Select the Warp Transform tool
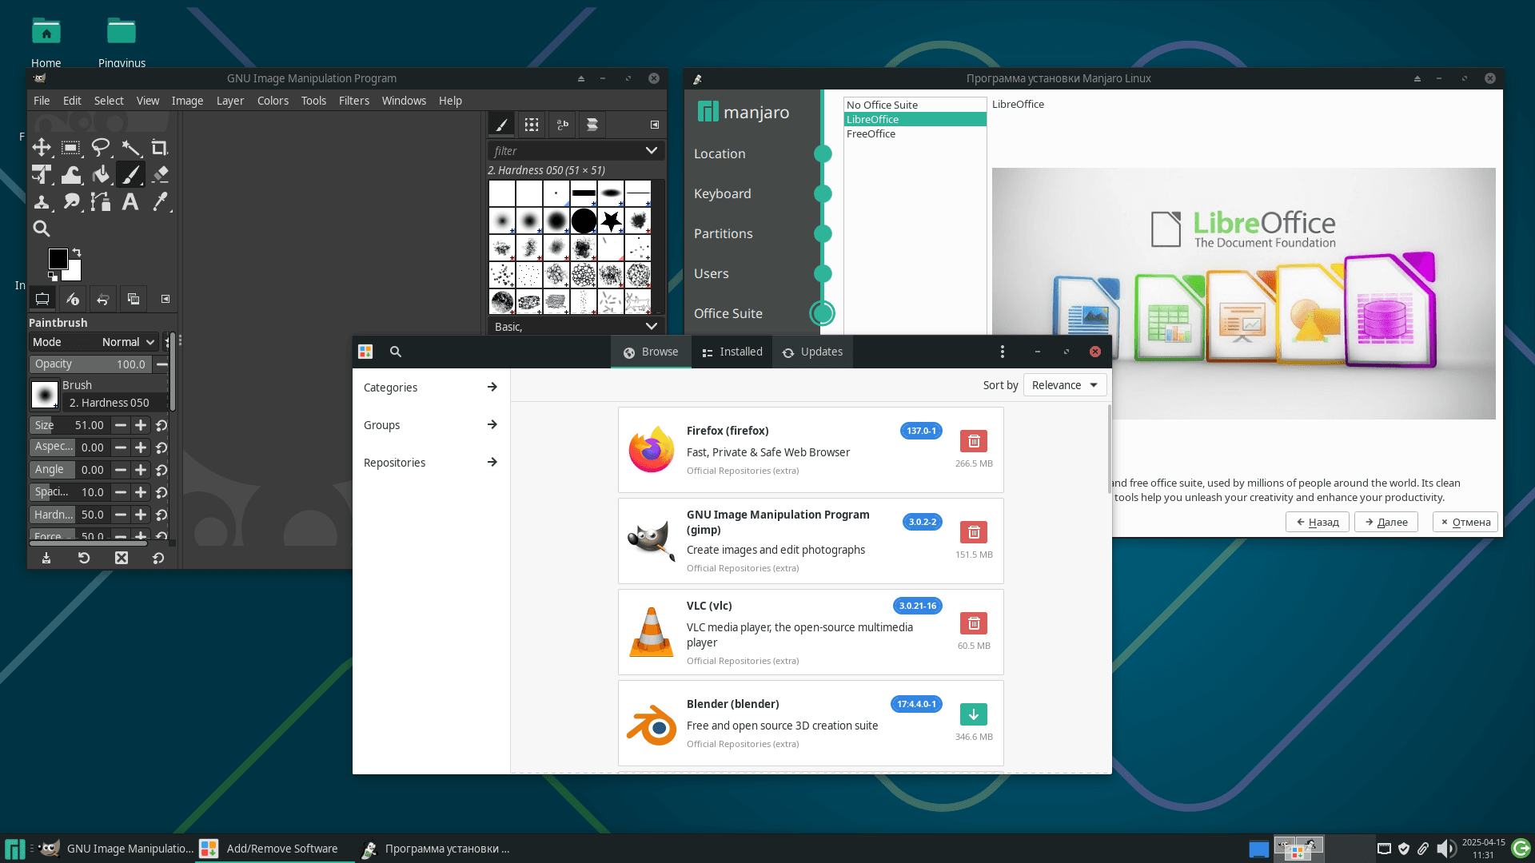The height and width of the screenshot is (863, 1535). 71,174
